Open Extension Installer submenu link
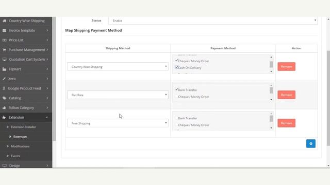This screenshot has height=185, width=330. (x=23, y=127)
